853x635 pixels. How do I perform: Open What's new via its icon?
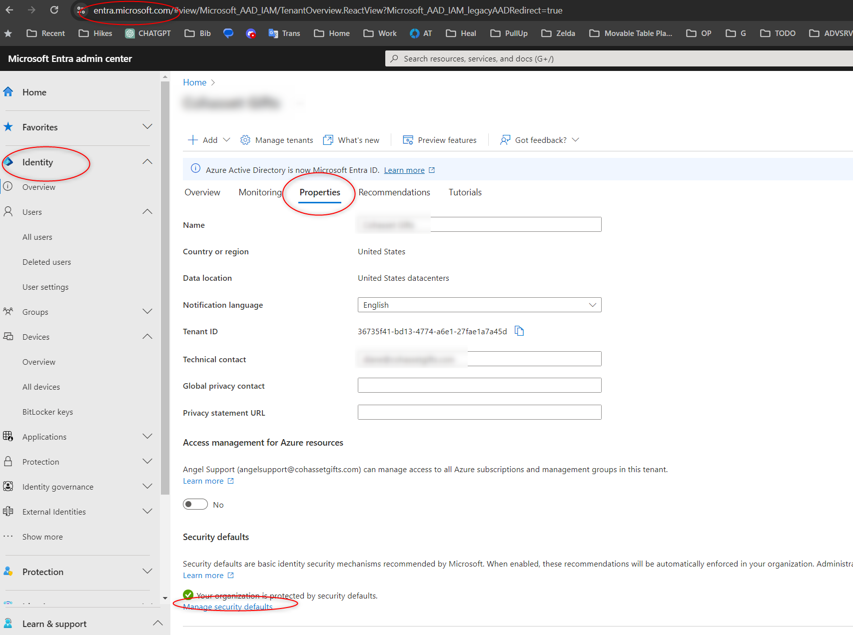pos(328,140)
